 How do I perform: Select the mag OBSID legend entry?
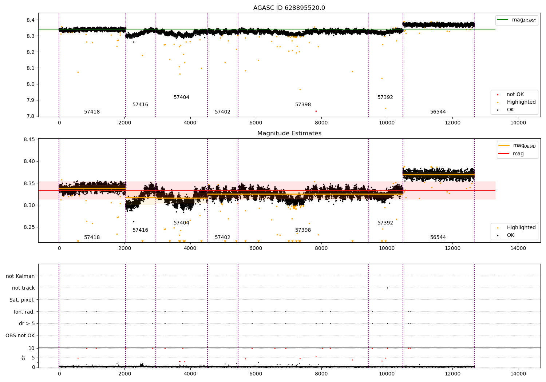517,146
